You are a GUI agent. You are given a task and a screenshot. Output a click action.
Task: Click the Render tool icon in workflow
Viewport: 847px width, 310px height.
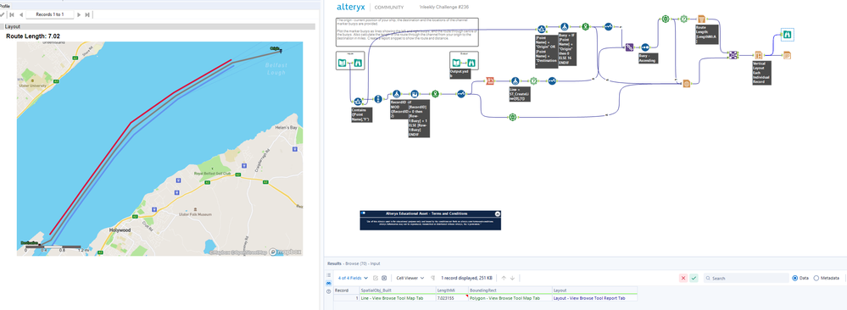click(x=787, y=54)
